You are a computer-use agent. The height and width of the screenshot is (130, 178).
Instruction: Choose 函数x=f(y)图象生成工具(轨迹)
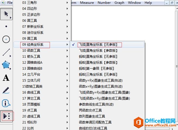[107, 86]
